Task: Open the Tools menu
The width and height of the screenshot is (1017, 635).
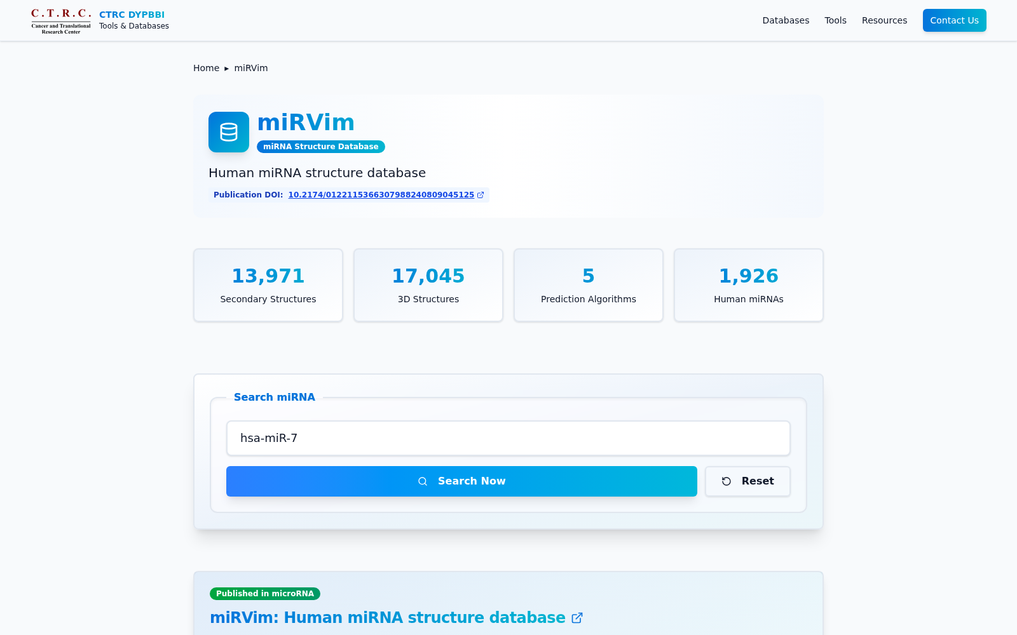Action: click(x=835, y=20)
